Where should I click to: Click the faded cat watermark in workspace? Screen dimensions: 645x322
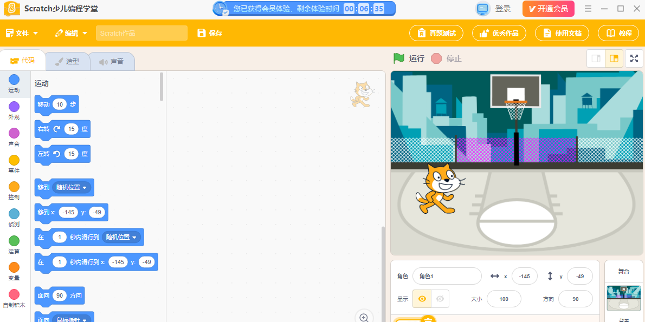(x=362, y=94)
